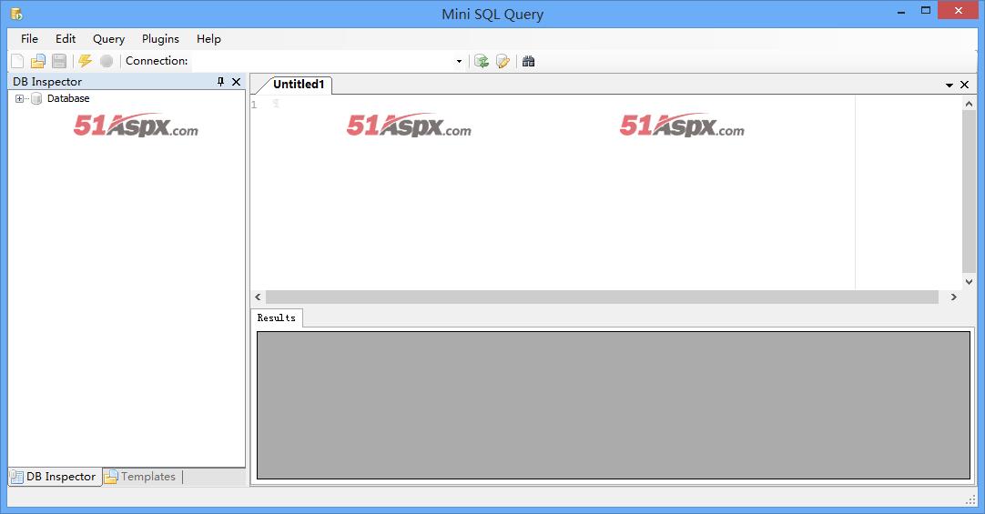Click the editor vertical scrollbar thumb
985x514 pixels.
pyautogui.click(x=969, y=191)
